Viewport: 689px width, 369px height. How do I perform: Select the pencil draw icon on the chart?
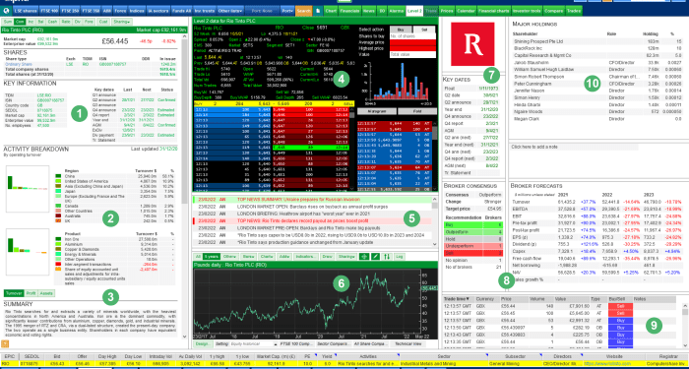pyautogui.click(x=376, y=256)
